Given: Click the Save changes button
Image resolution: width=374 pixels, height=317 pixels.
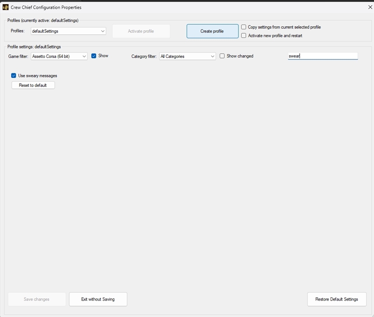Looking at the screenshot, I should click(x=37, y=299).
